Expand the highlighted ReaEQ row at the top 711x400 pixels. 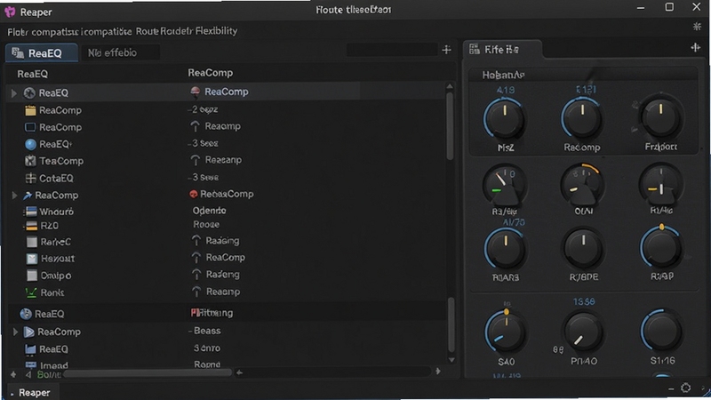(x=14, y=93)
